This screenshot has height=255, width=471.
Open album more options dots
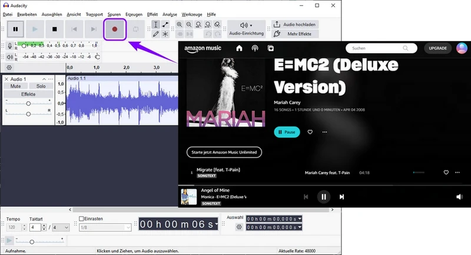[x=324, y=132]
